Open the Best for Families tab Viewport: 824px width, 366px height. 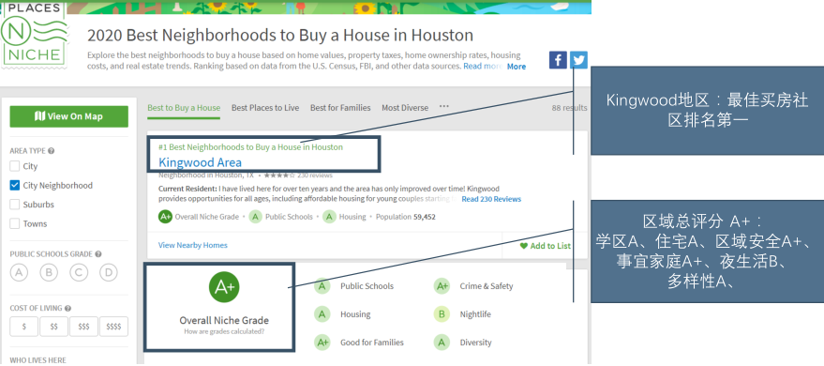[340, 108]
